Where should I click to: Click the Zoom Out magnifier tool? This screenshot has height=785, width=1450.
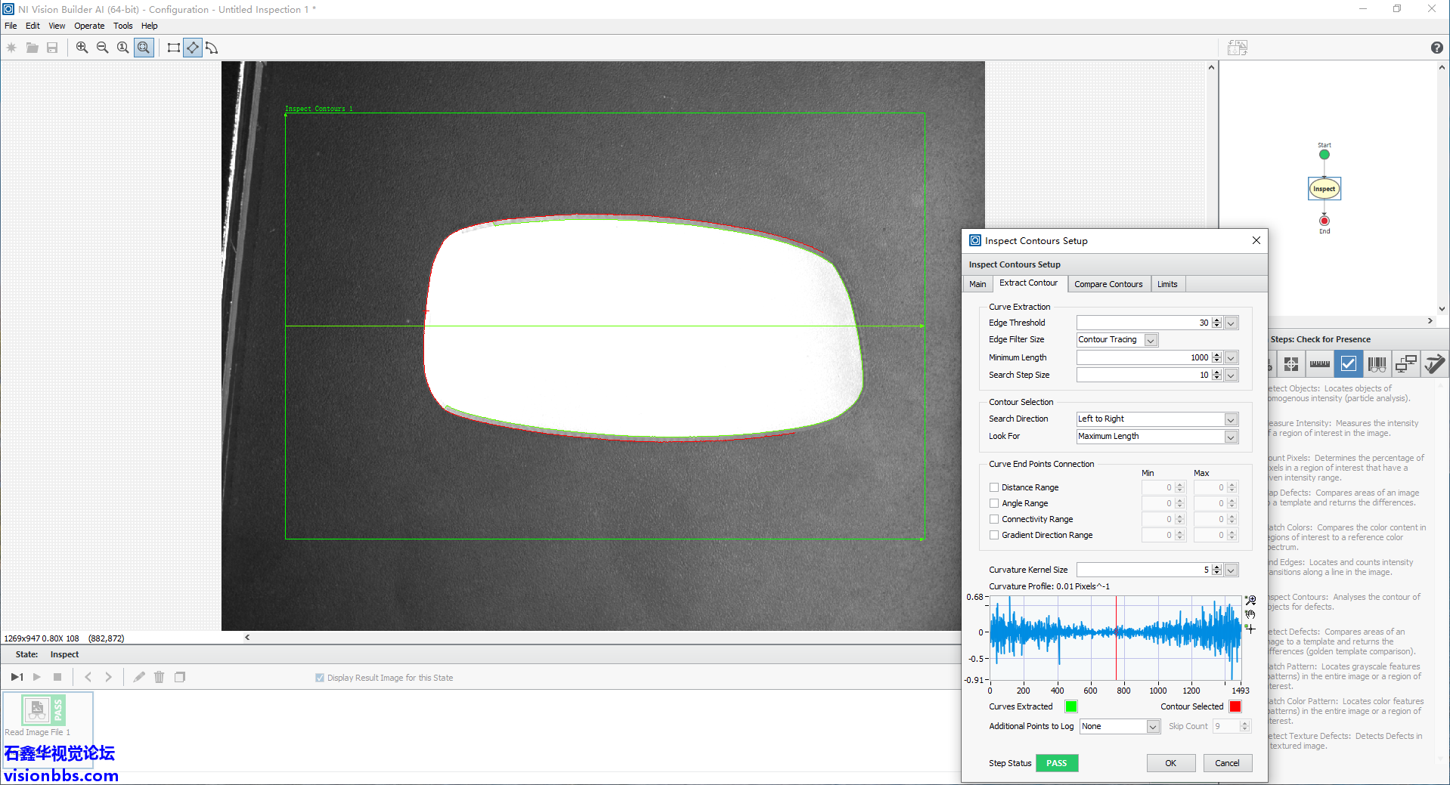102,48
